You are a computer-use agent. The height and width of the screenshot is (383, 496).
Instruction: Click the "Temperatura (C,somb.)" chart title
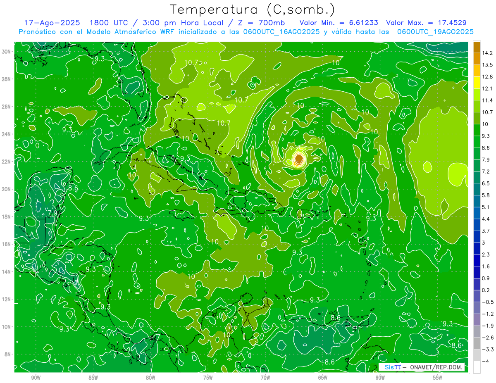253,10
